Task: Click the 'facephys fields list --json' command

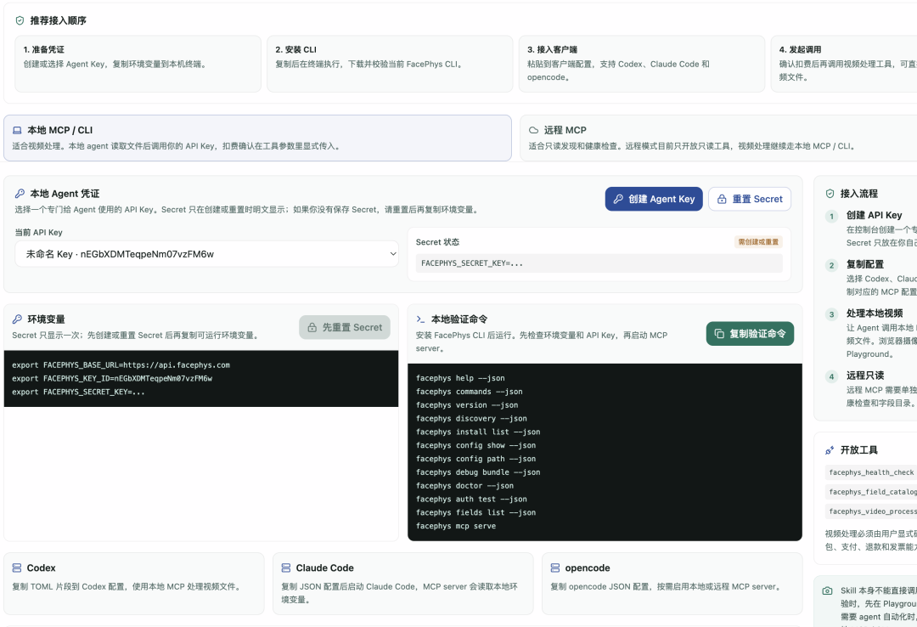Action: [x=475, y=513]
